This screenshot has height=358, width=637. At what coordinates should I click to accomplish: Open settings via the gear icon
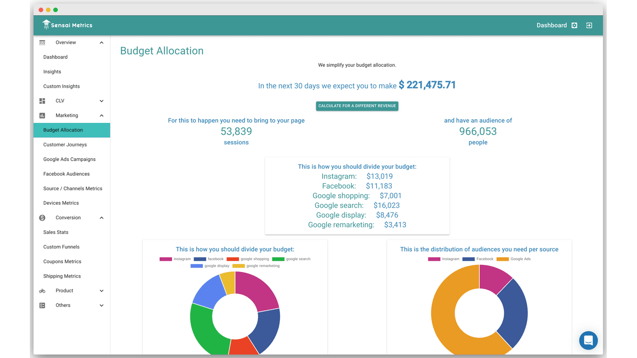pyautogui.click(x=574, y=25)
